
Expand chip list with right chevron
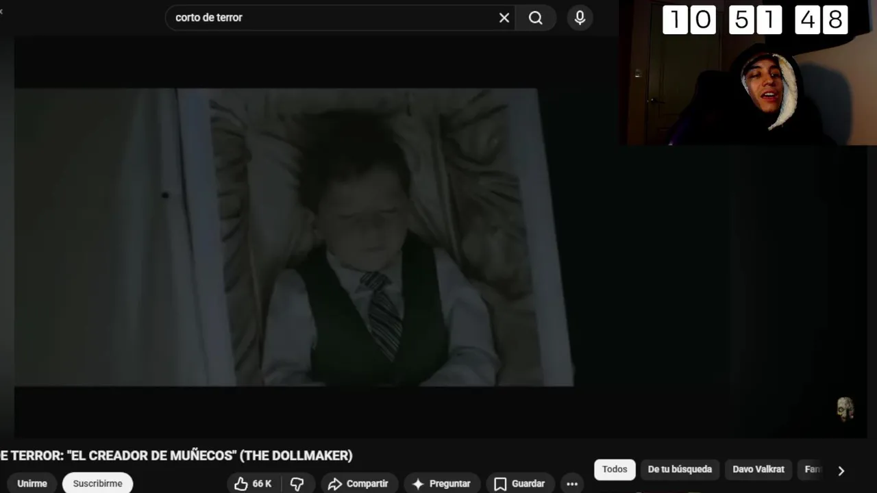pos(841,470)
